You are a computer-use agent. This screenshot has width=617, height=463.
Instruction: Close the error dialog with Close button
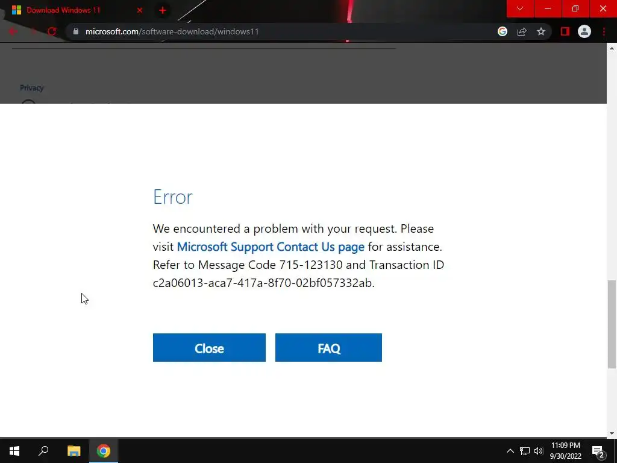(x=209, y=347)
